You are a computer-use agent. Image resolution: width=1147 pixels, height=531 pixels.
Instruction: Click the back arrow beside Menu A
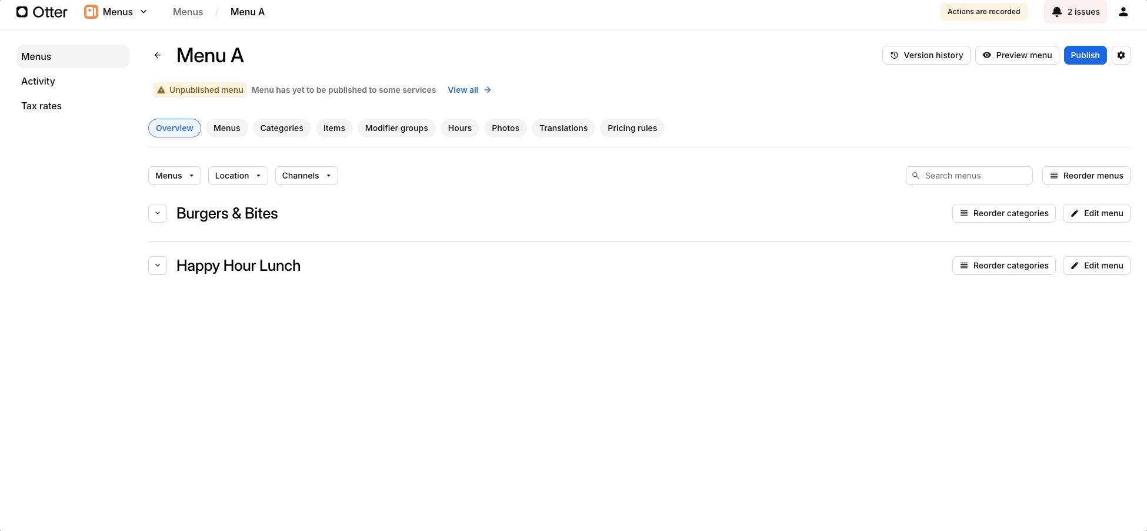158,55
